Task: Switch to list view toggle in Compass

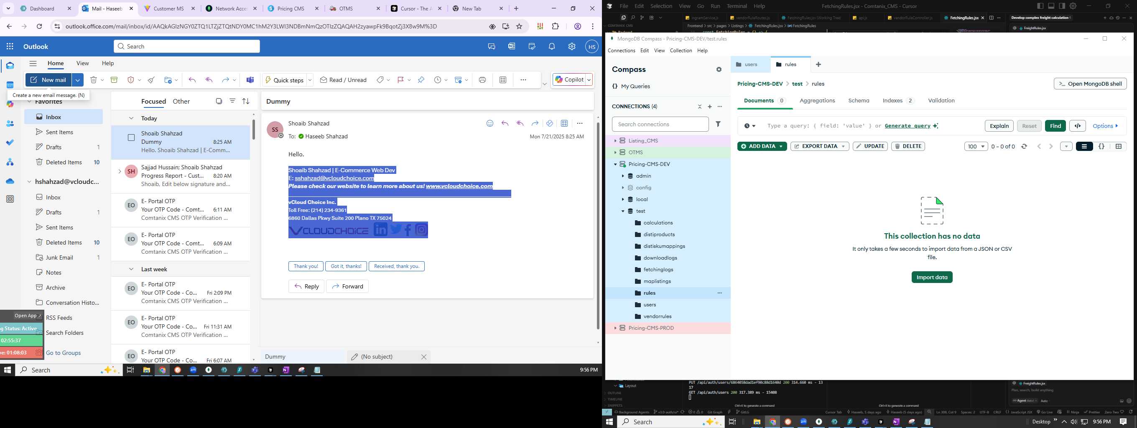Action: click(x=1084, y=146)
